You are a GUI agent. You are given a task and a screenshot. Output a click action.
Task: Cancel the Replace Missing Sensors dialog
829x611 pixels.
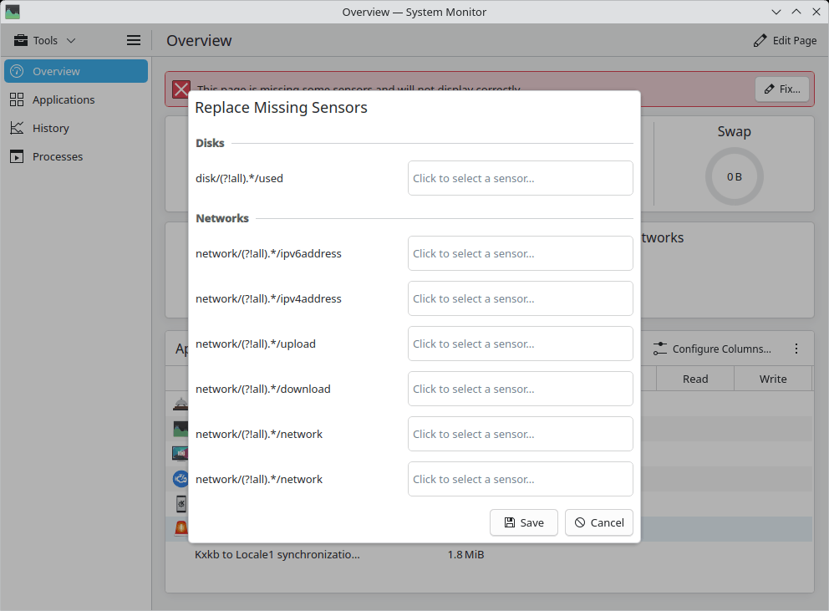pos(598,522)
